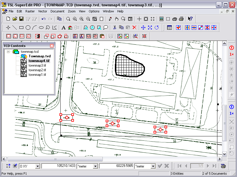Viewport: 237px width, 177px height.
Task: Click the New document icon
Action: pyautogui.click(x=8, y=19)
